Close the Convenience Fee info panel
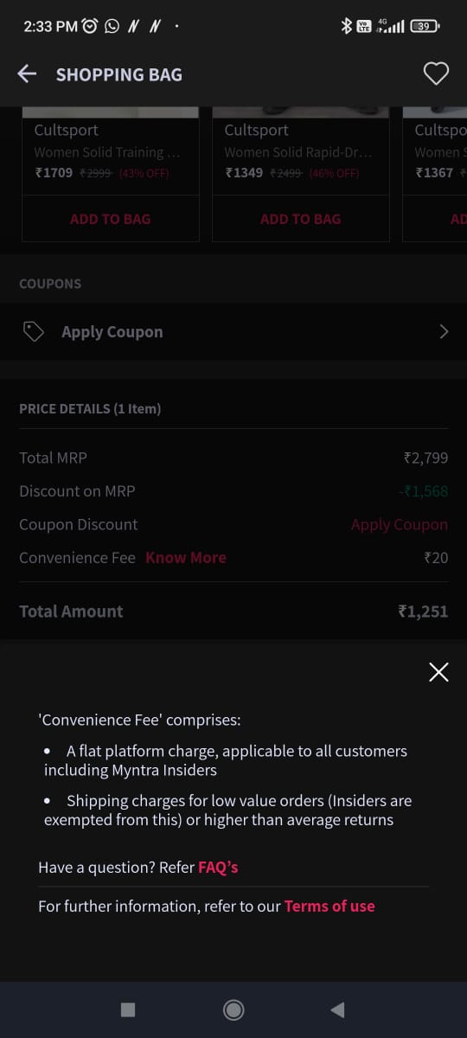Screen dimensions: 467x1038 pos(438,672)
